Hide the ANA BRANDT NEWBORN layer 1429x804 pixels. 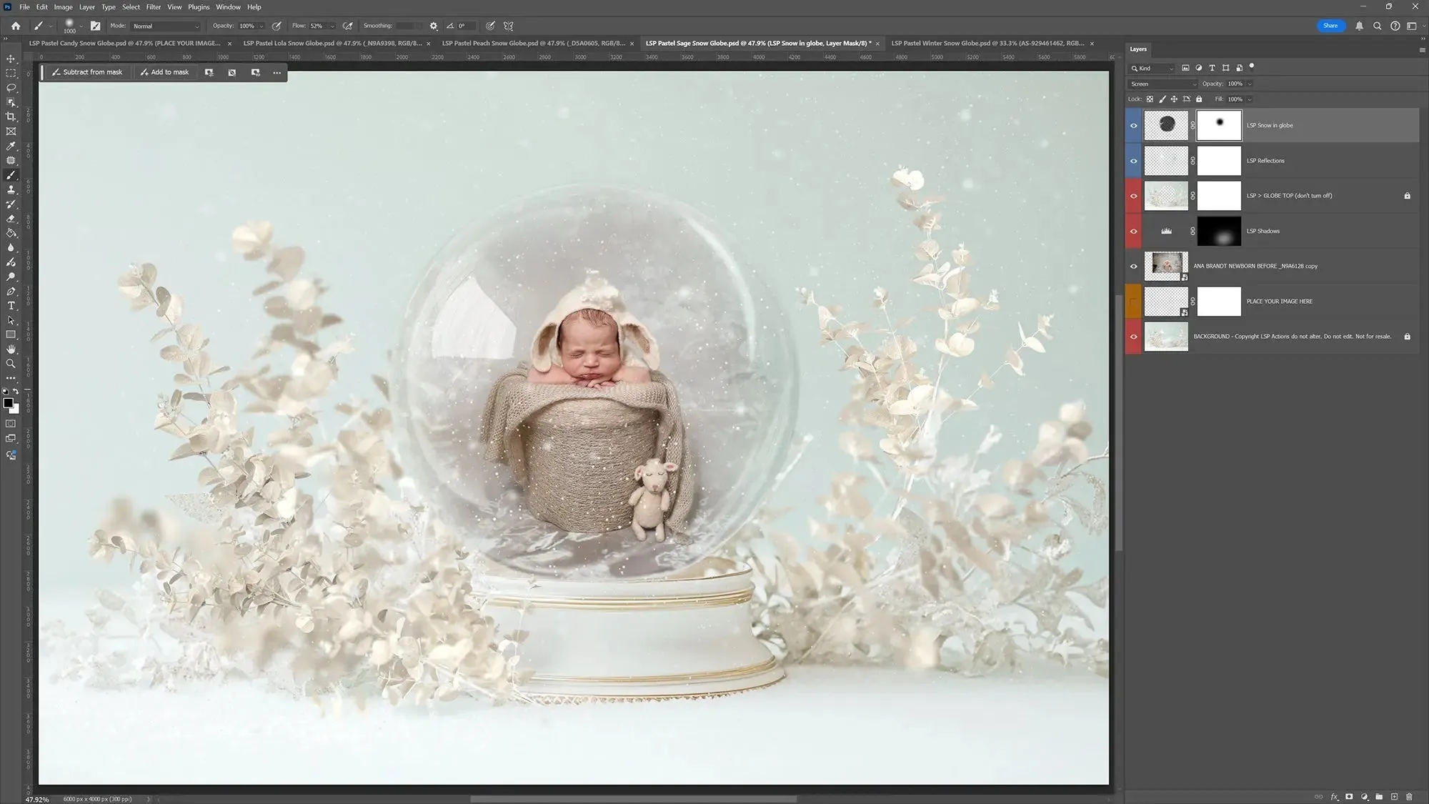[x=1133, y=267]
